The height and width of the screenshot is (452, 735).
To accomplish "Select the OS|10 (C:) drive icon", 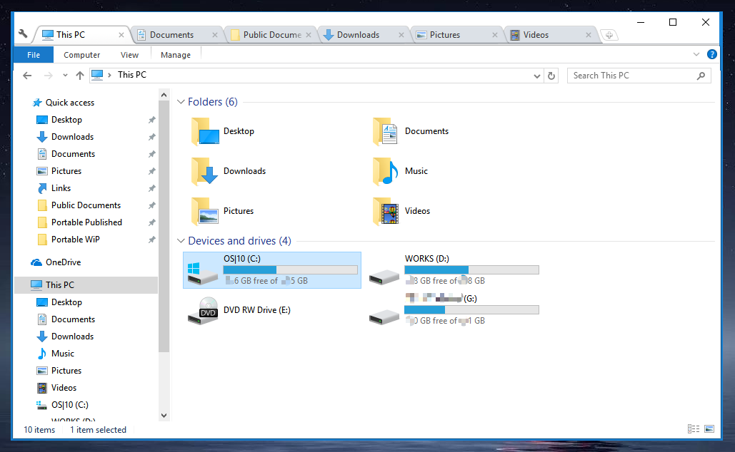I will click(203, 273).
